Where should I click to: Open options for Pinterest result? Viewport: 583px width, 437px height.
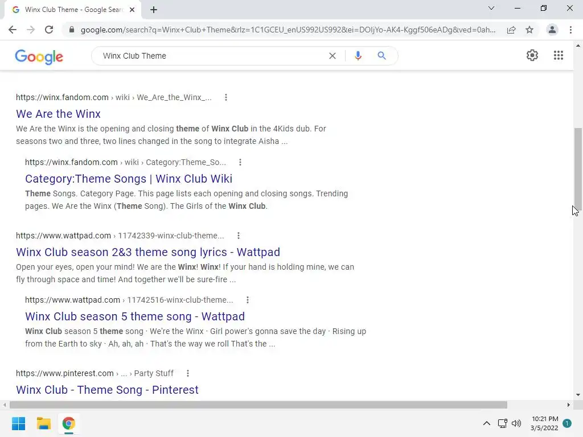click(x=188, y=373)
